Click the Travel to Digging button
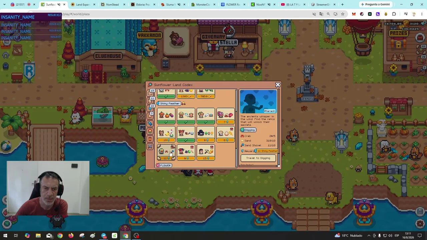Screen dimensions: 427x240 click(258, 158)
